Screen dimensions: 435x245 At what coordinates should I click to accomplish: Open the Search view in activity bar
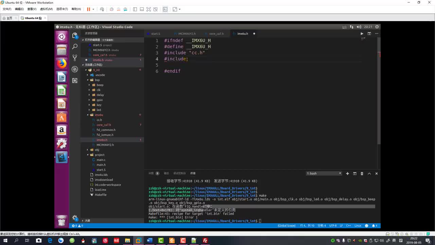(75, 47)
